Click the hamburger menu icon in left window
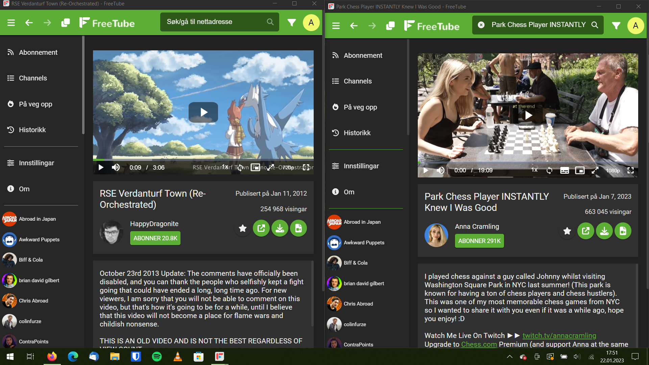Viewport: 649px width, 365px height. pos(11,23)
